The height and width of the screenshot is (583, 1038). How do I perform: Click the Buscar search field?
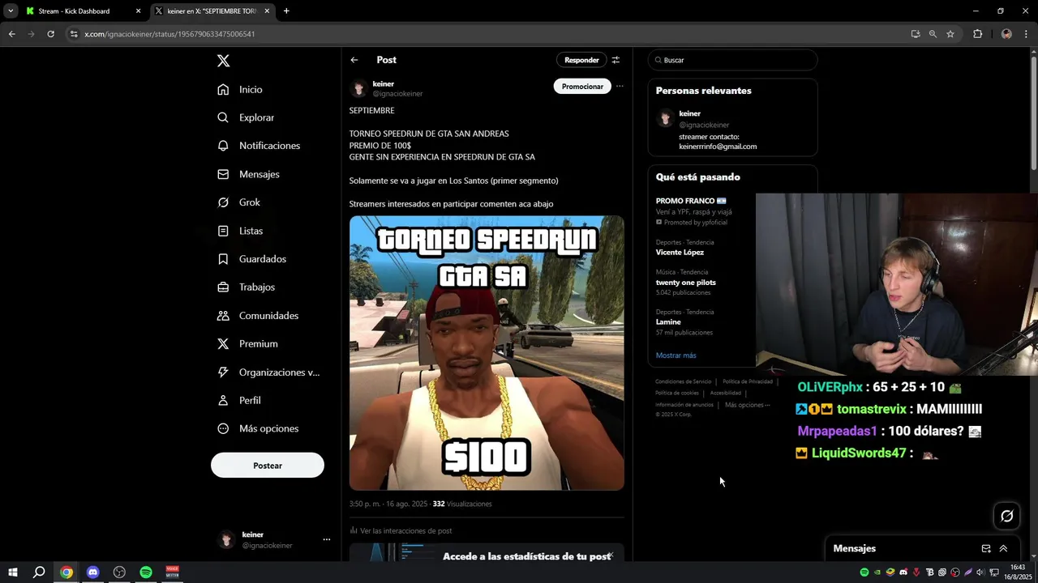pyautogui.click(x=732, y=60)
